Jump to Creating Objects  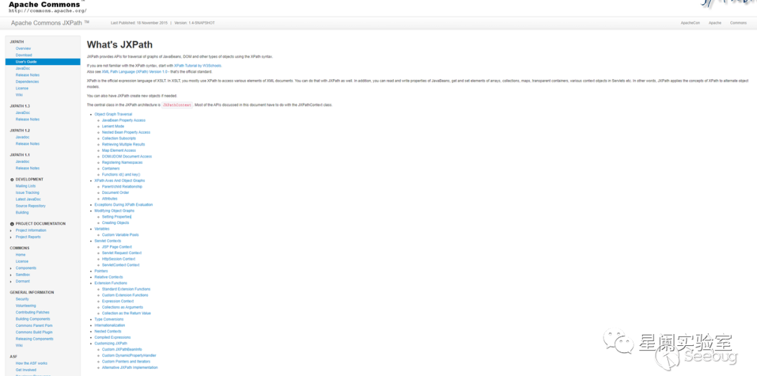[116, 223]
